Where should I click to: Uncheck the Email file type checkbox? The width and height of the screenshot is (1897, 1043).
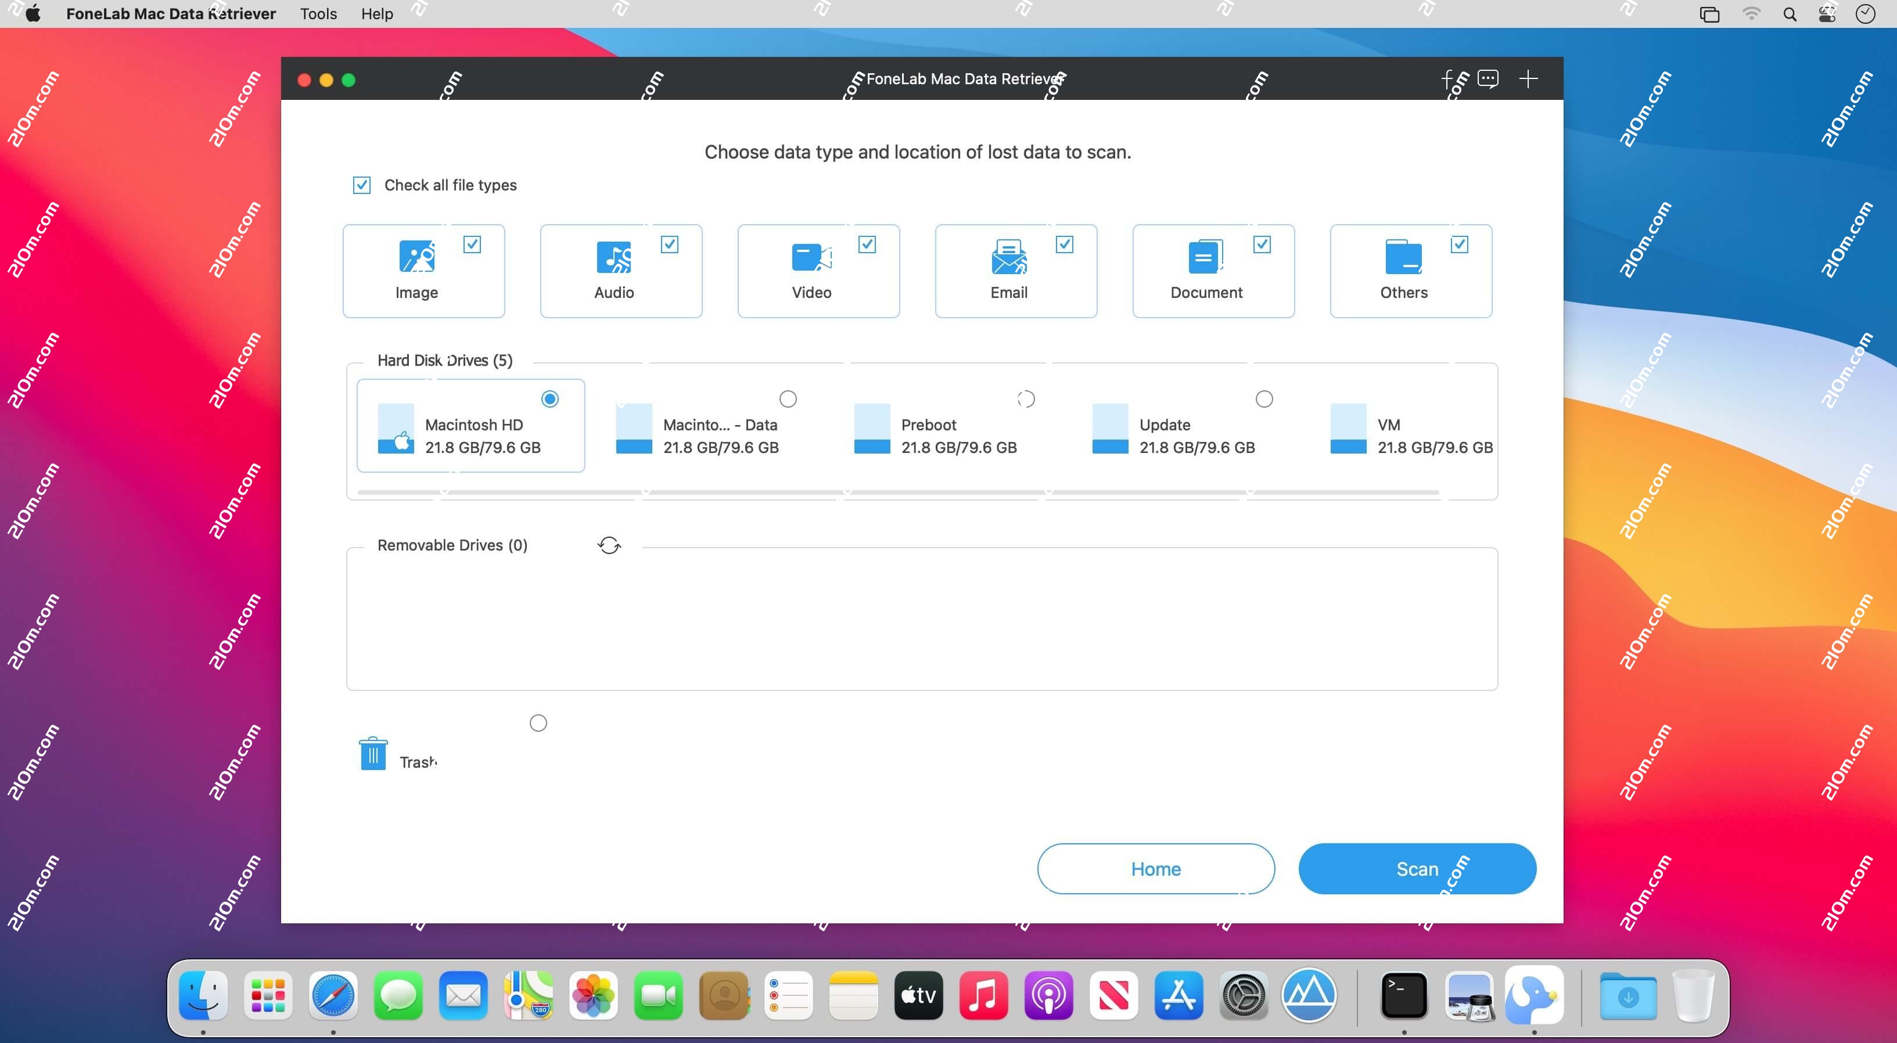tap(1065, 244)
